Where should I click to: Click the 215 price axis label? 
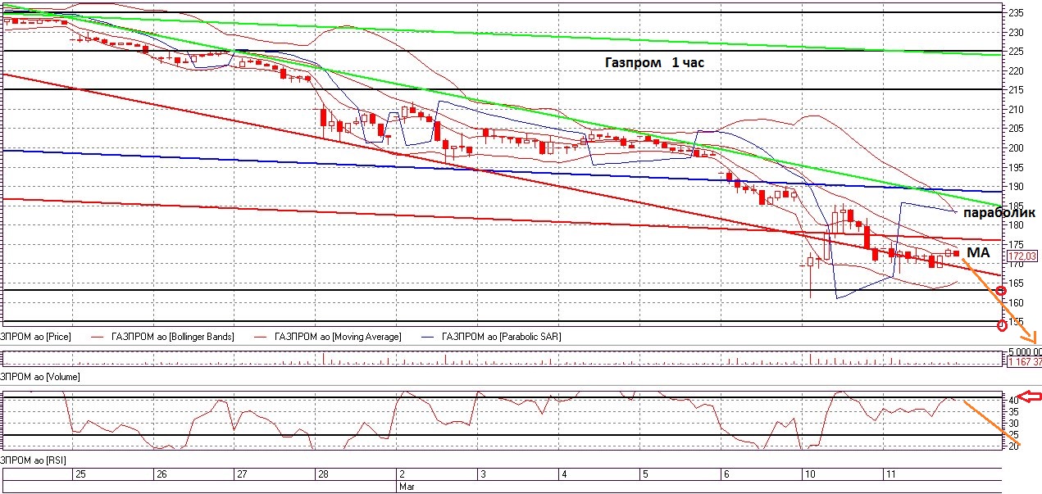1016,90
